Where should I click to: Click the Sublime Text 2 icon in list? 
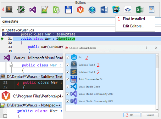74,65
